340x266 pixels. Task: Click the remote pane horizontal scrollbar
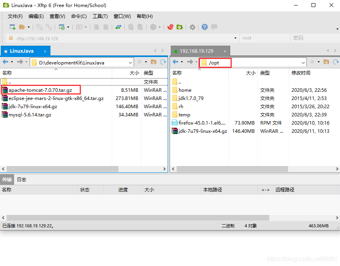click(x=232, y=169)
